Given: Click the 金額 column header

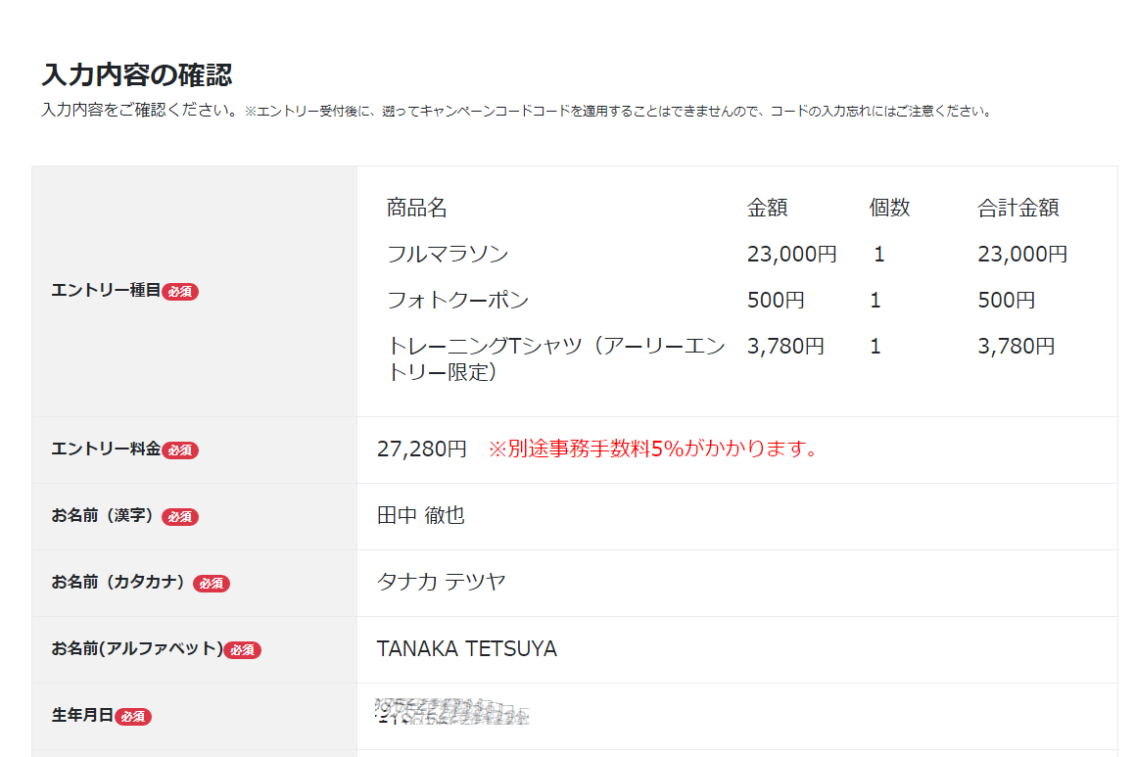Looking at the screenshot, I should click(x=767, y=209).
